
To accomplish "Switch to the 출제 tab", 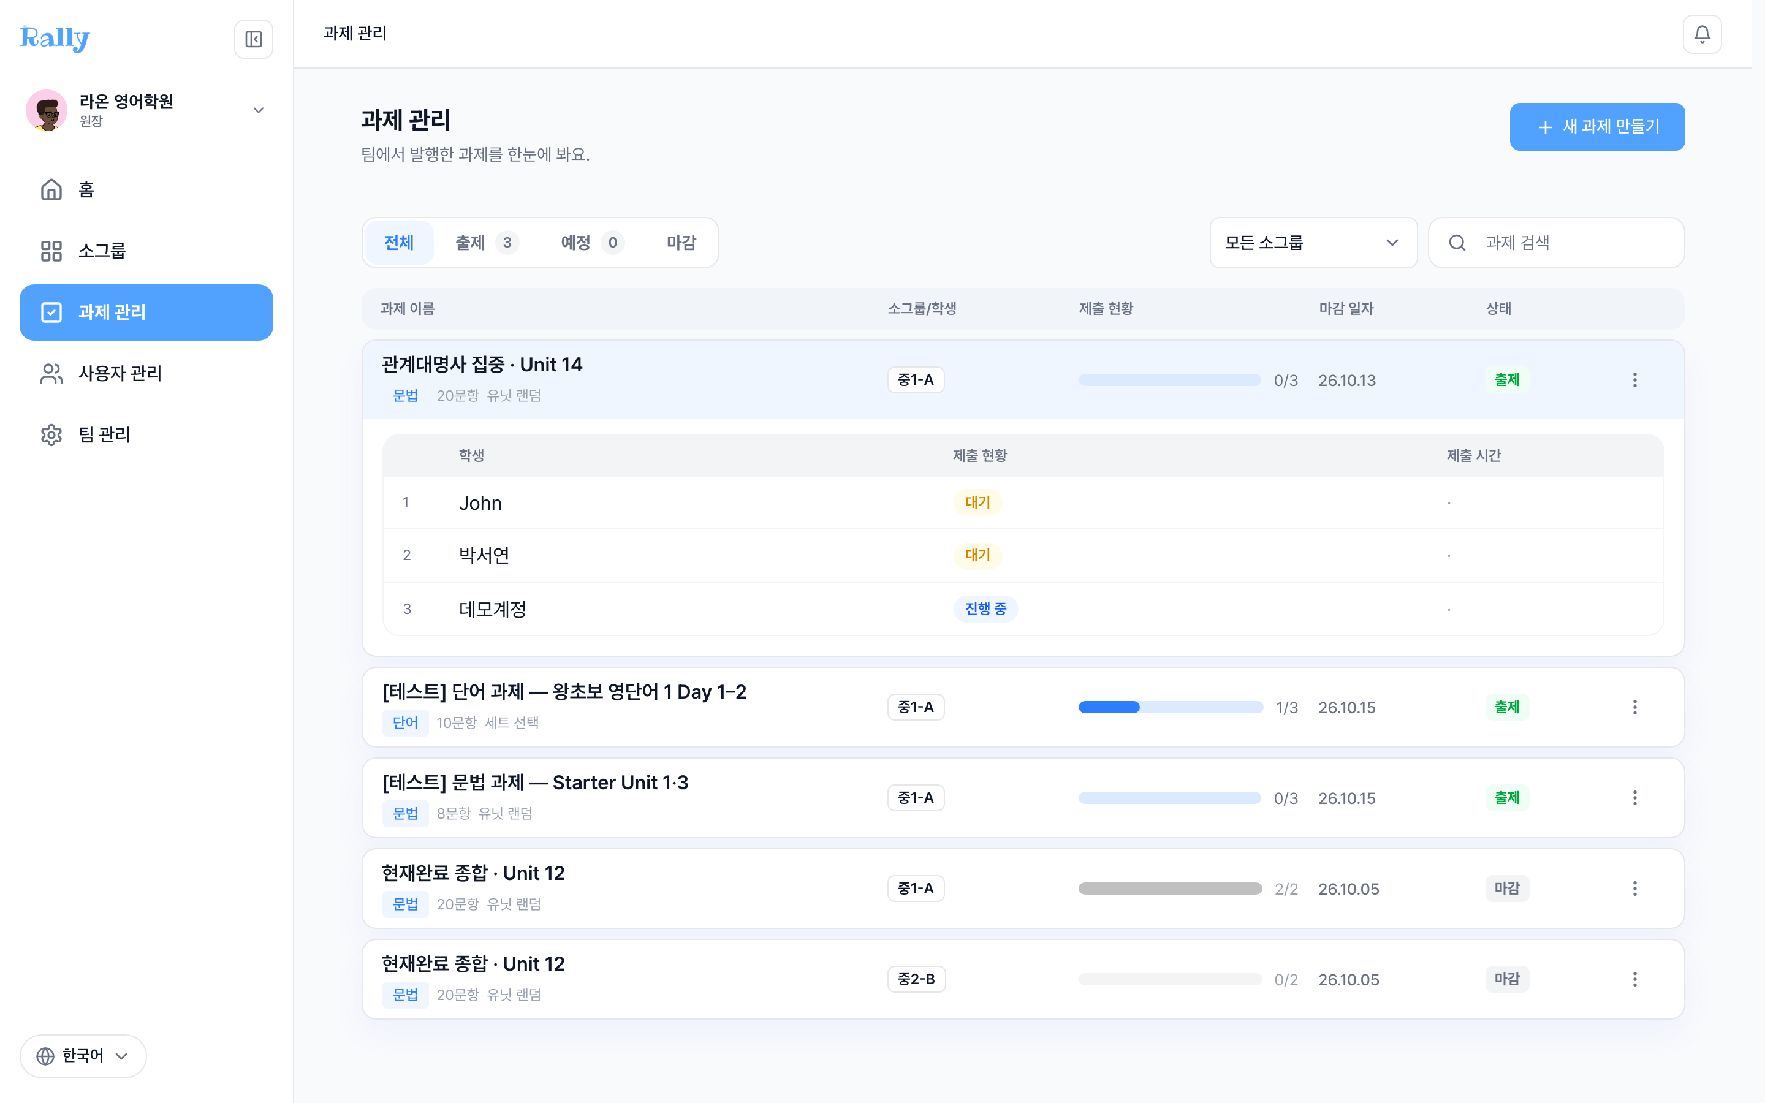I will point(487,243).
